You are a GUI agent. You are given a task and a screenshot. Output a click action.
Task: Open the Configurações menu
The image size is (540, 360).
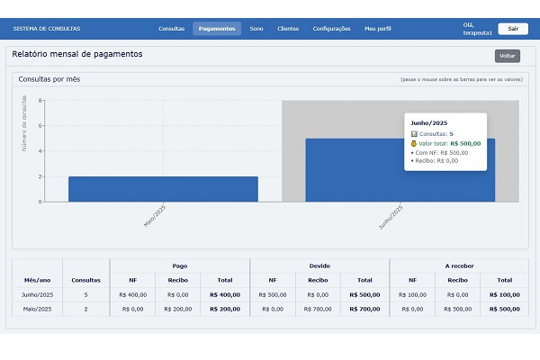click(331, 29)
